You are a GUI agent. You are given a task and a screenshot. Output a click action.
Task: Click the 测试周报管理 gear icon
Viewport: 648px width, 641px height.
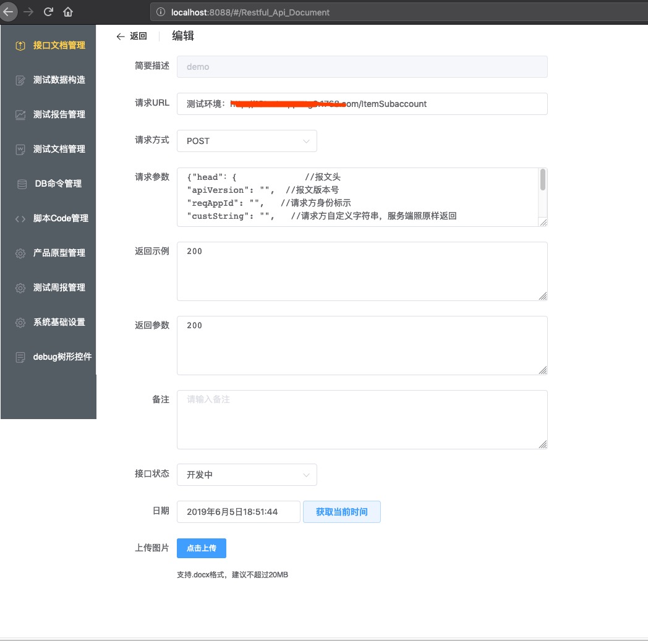20,288
